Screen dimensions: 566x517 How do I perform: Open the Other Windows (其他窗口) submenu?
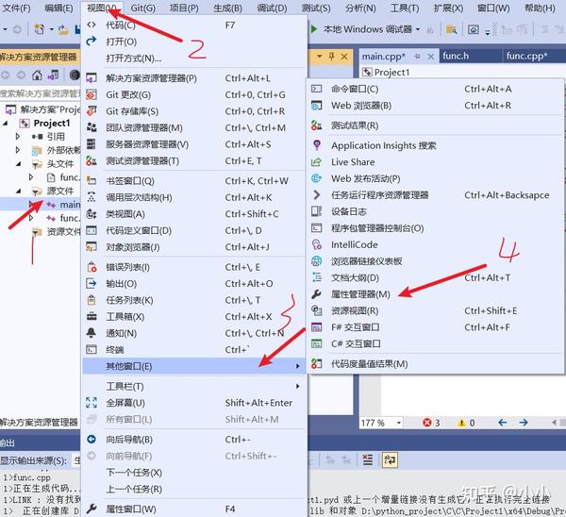[x=195, y=366]
